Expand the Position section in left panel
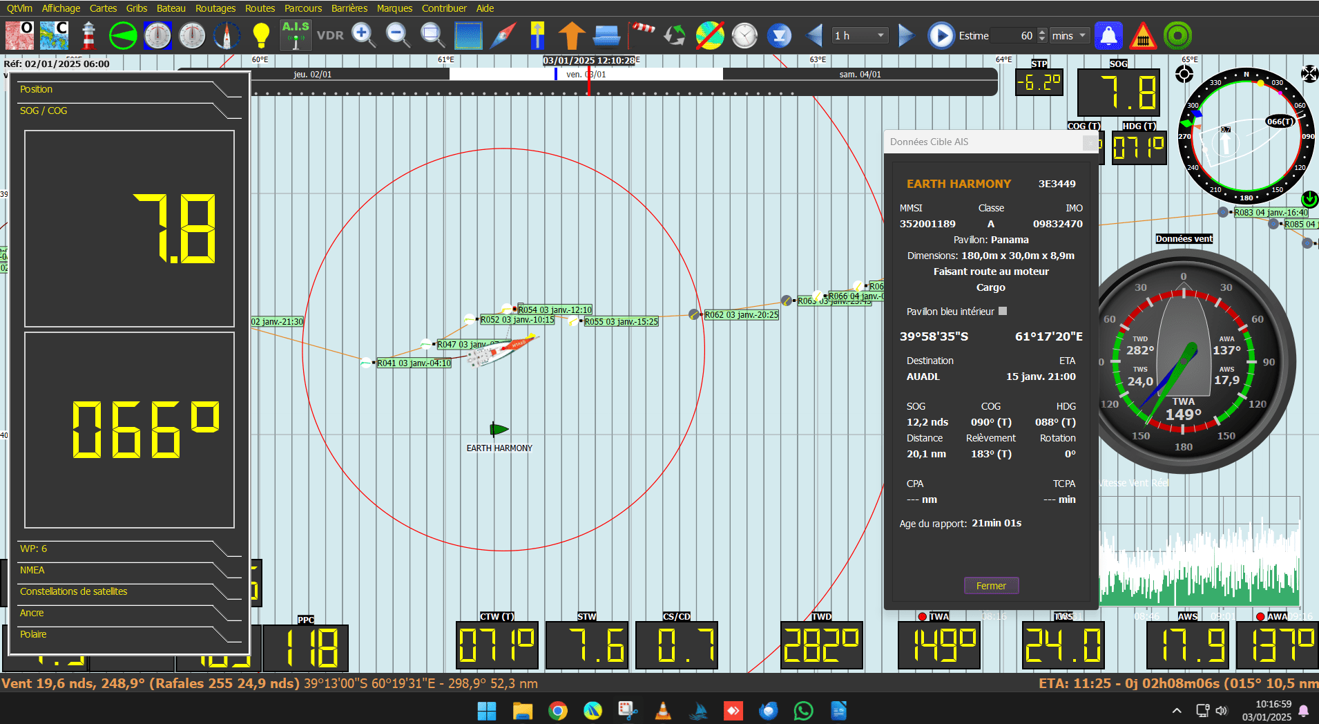1319x724 pixels. point(129,90)
